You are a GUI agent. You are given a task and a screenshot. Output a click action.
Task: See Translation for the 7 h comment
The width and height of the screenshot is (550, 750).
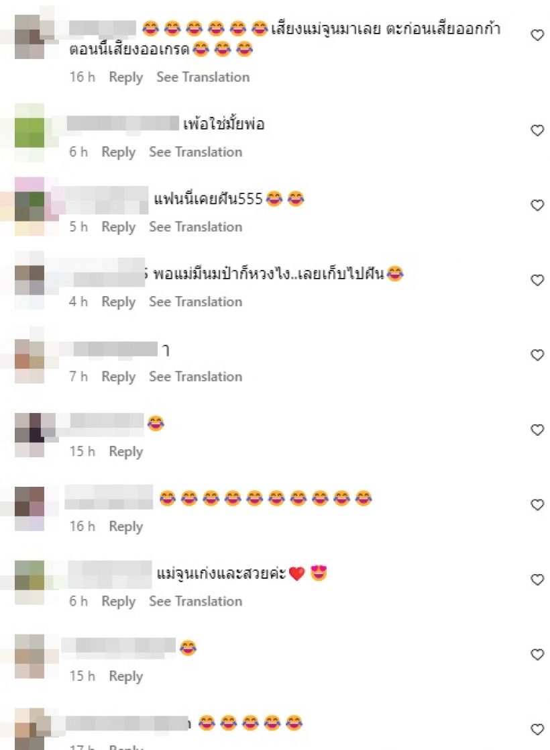pyautogui.click(x=195, y=377)
